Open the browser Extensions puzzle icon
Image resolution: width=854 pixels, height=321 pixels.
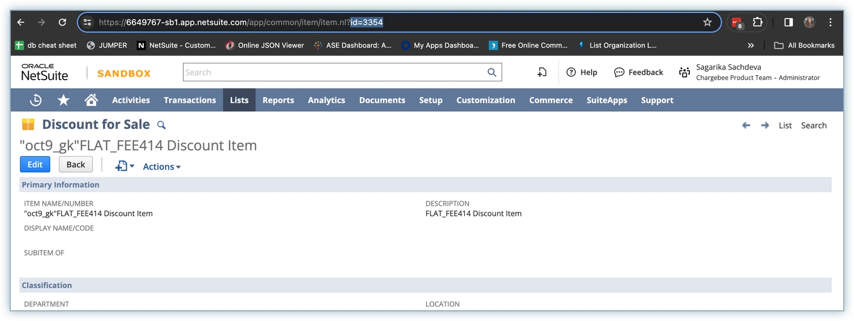[x=758, y=22]
